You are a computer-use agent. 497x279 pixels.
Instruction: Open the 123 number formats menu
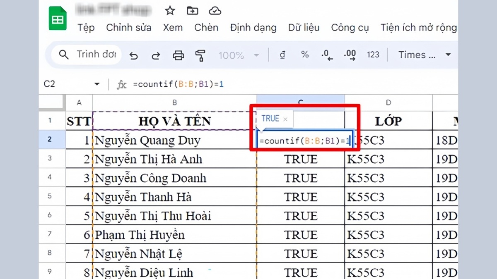(x=373, y=55)
